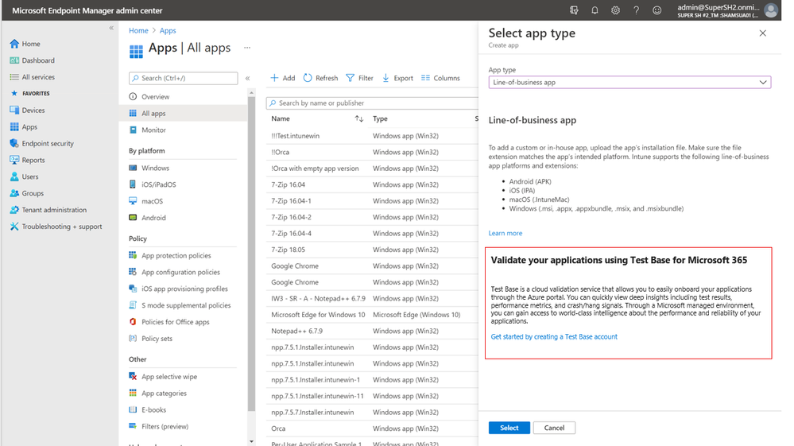This screenshot has width=794, height=446.
Task: Open Troubleshooting + support icon
Action: (x=14, y=227)
